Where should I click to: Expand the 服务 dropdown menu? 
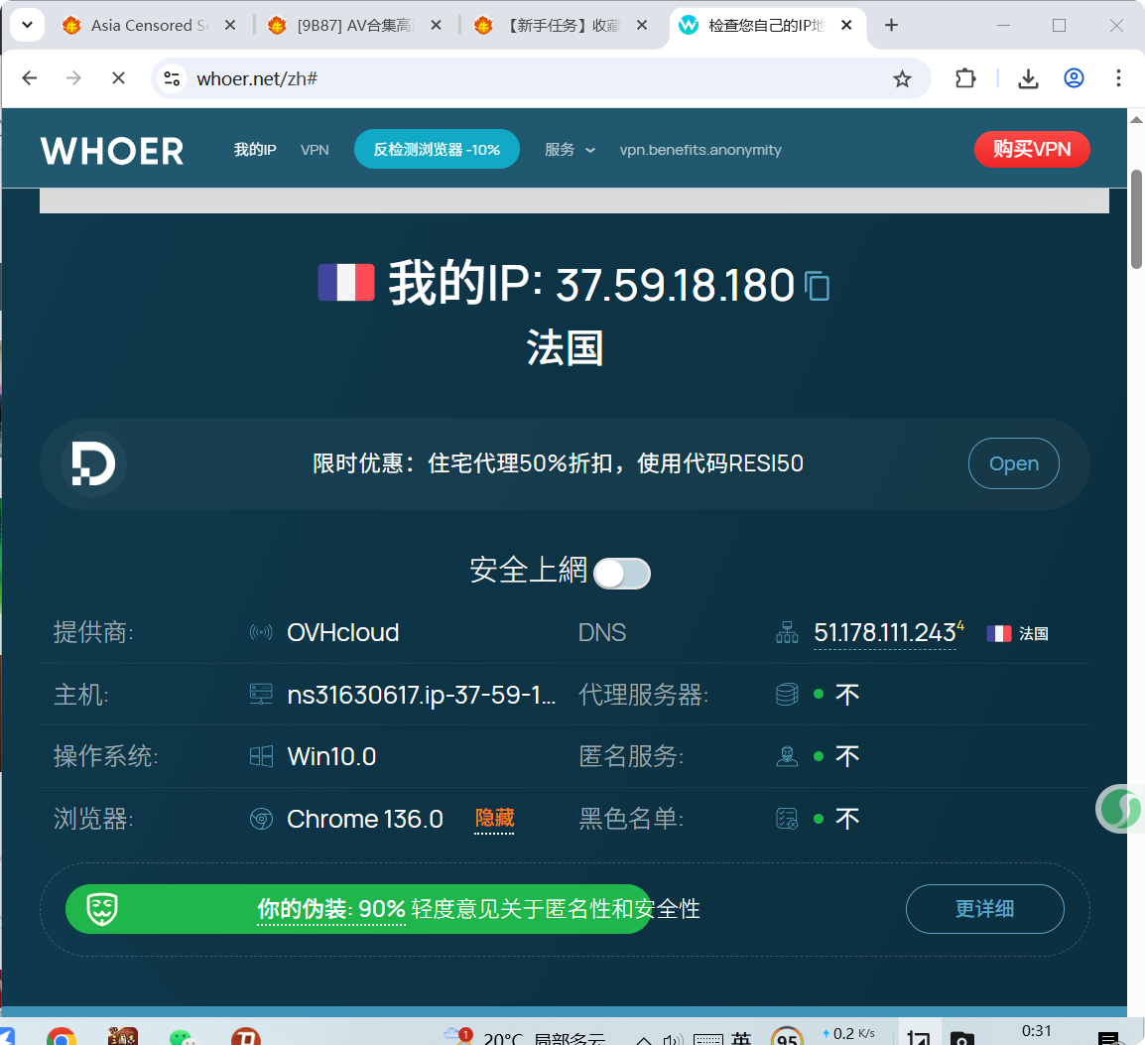[x=570, y=150]
